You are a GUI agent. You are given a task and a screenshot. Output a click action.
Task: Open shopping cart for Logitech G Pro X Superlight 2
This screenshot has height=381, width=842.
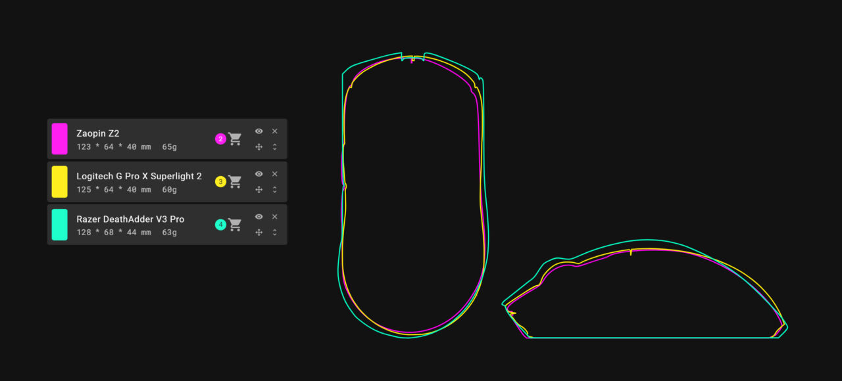[x=235, y=182]
